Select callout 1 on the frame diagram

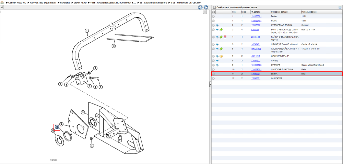pos(87,31)
